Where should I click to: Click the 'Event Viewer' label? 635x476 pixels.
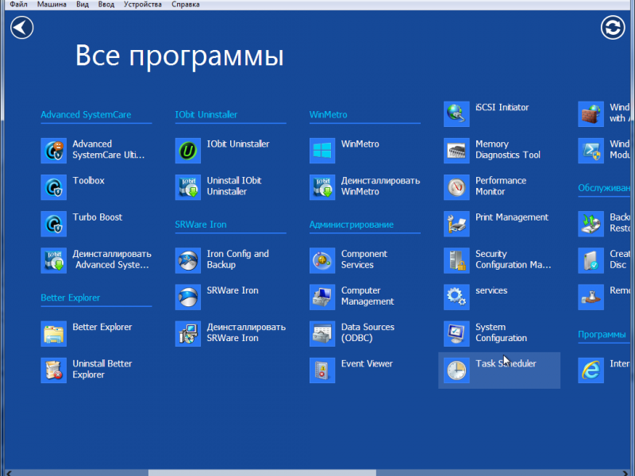[x=367, y=364]
